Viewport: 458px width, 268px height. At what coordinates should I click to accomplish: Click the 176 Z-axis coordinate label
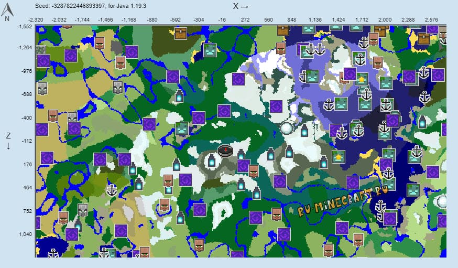coord(27,164)
